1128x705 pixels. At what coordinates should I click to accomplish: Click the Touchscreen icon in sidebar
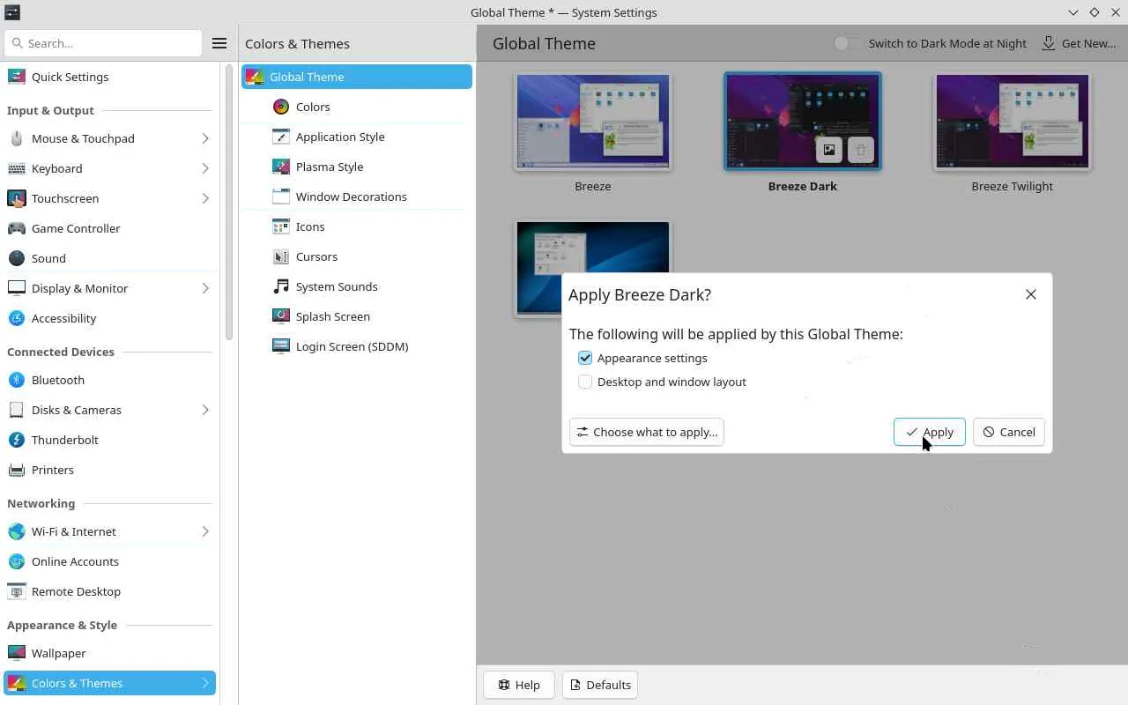(x=17, y=198)
